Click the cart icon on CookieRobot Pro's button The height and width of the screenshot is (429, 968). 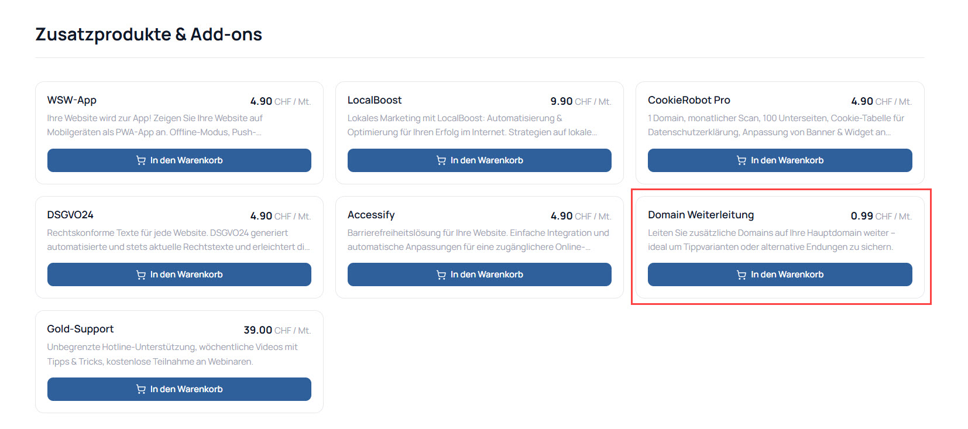[742, 160]
